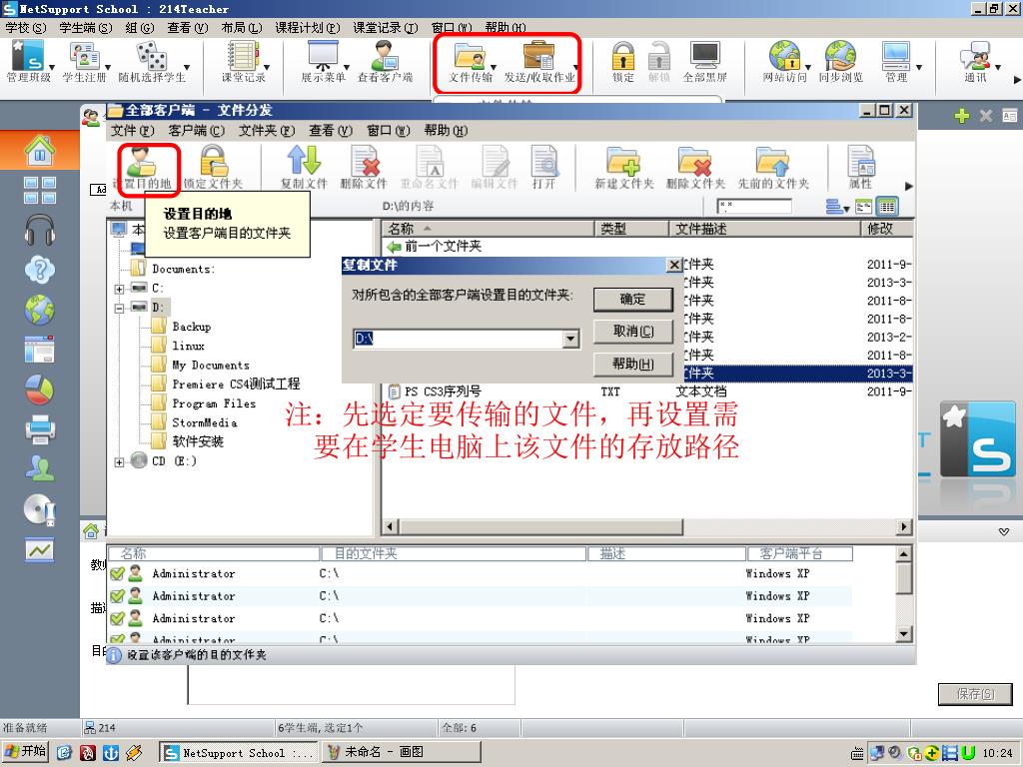Viewport: 1023px width, 767px height.
Task: Click the home icon in left sidebar
Action: tap(40, 150)
